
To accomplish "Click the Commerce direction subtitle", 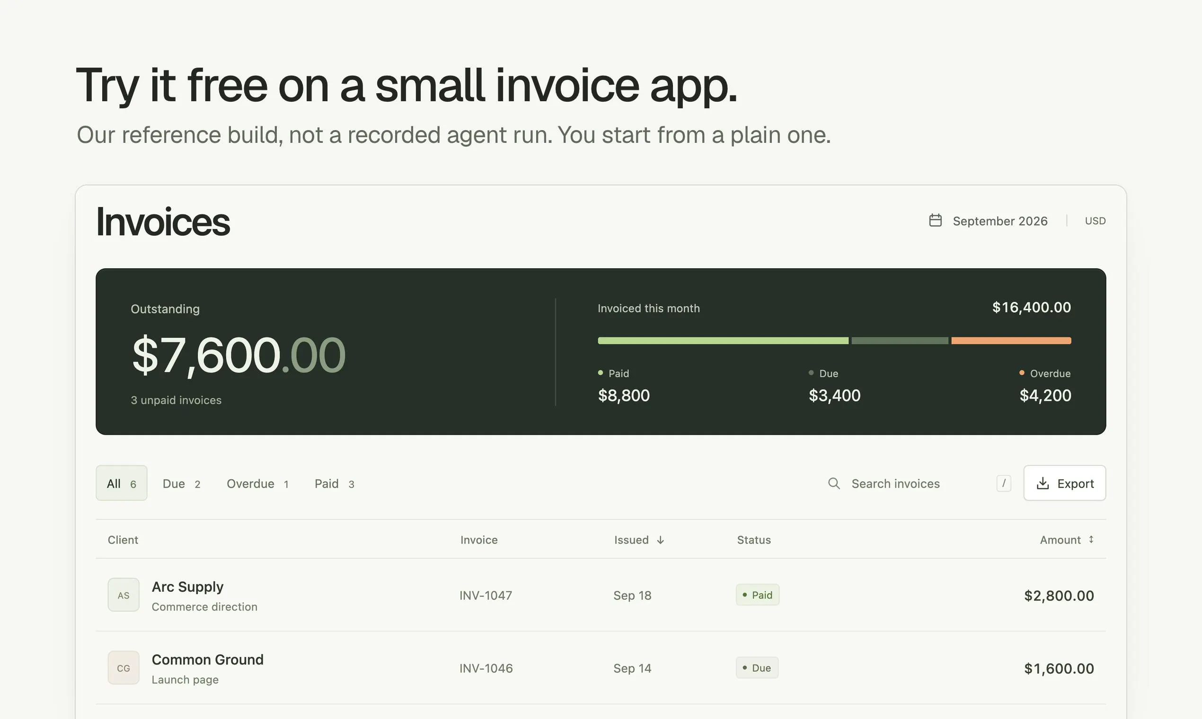I will point(204,606).
